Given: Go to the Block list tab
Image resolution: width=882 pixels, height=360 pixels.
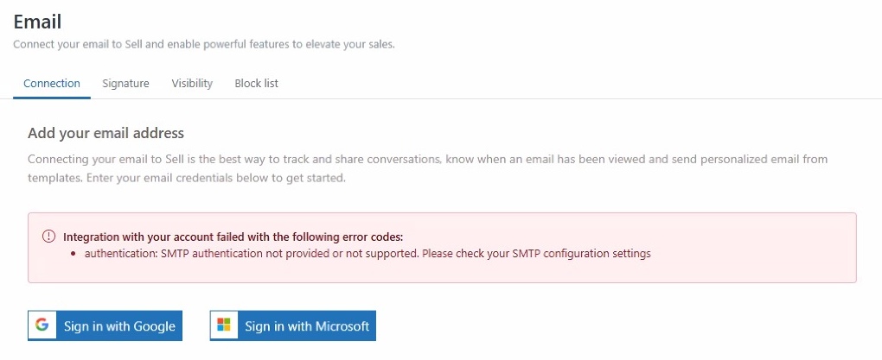Looking at the screenshot, I should (256, 84).
